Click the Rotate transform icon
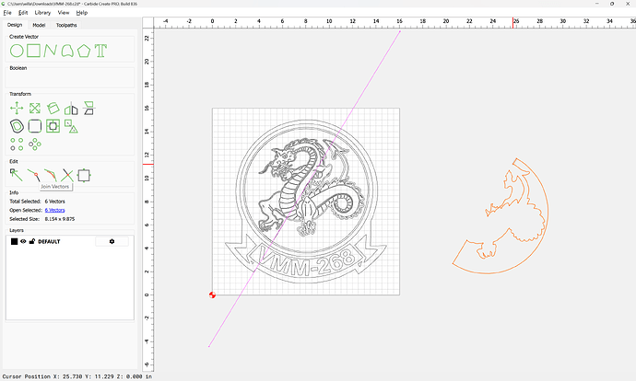Image resolution: width=636 pixels, height=381 pixels. click(51, 109)
